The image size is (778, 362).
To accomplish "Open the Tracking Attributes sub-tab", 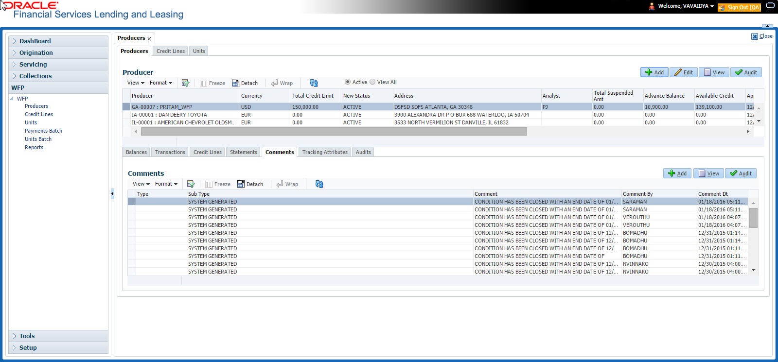I will tap(325, 152).
